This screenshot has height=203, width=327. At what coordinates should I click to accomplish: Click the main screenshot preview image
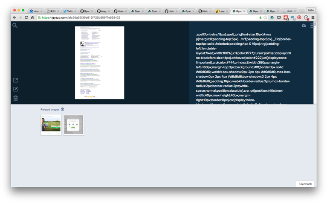[x=99, y=62]
